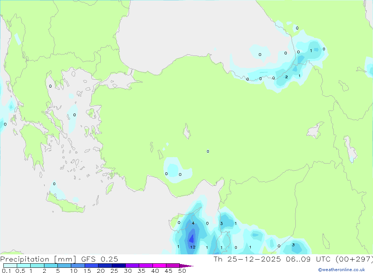373x273 pixels.
Task: Click the legend tick label '45'
Action: point(169,271)
